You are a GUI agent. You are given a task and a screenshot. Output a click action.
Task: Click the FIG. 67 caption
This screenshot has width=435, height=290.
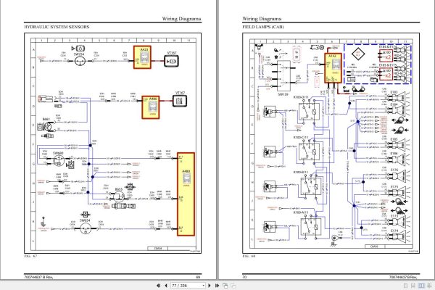tap(30, 256)
